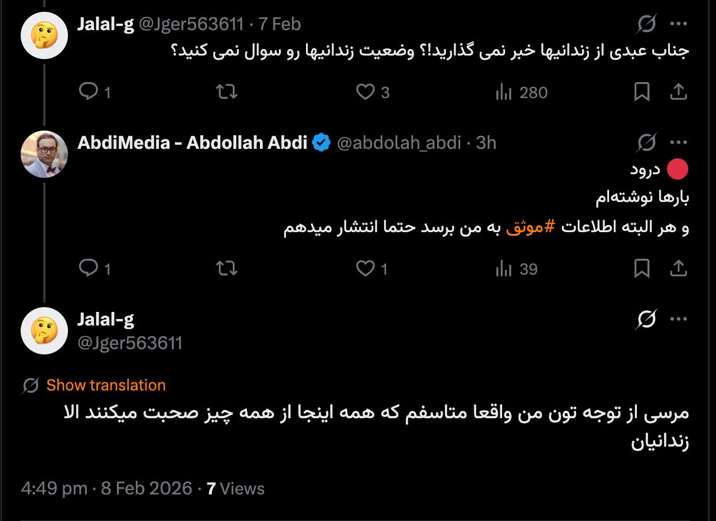This screenshot has width=716, height=521.
Task: Click Show translation link
Action: tap(106, 385)
